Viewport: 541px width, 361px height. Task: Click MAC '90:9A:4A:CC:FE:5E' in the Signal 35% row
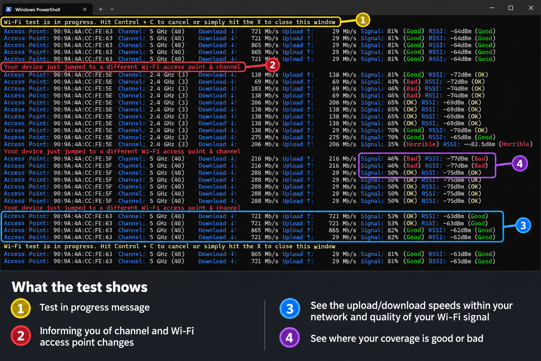pyautogui.click(x=83, y=144)
